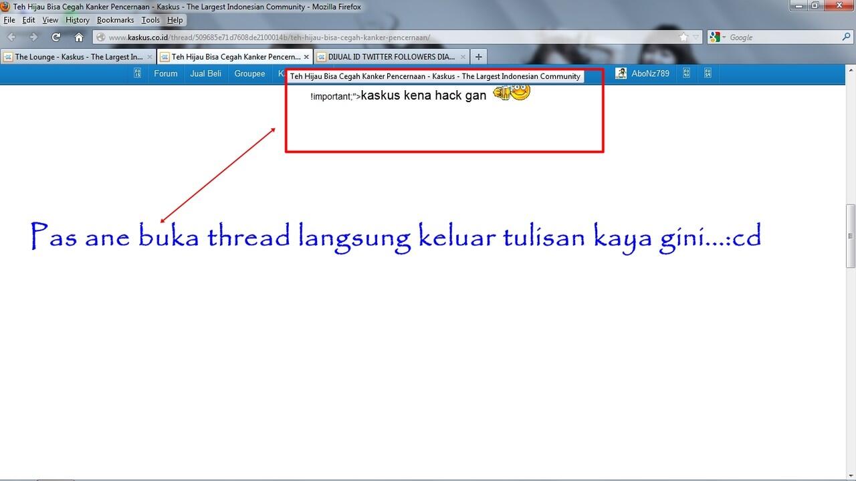Open the Groupee link
This screenshot has width=856, height=481.
coord(249,73)
